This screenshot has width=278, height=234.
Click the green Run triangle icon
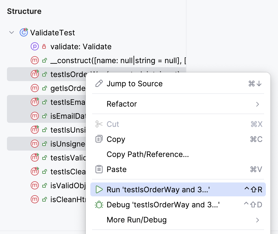click(99, 189)
